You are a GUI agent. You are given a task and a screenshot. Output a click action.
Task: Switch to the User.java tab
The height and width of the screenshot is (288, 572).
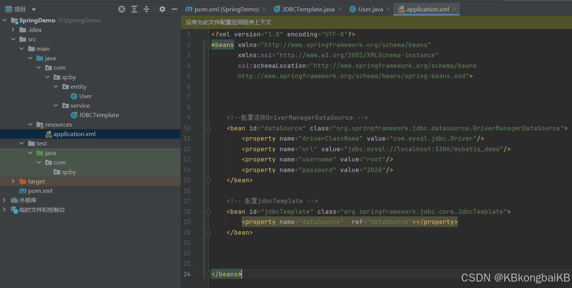366,9
